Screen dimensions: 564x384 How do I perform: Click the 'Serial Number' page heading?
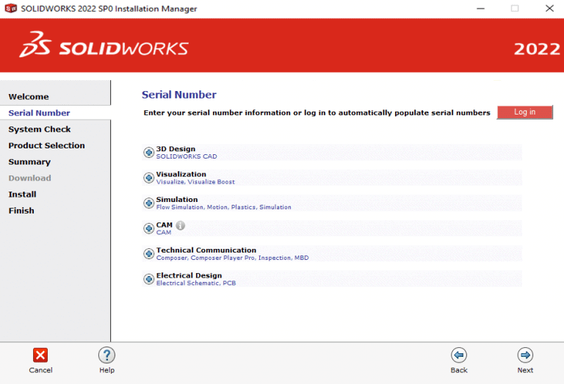[179, 95]
